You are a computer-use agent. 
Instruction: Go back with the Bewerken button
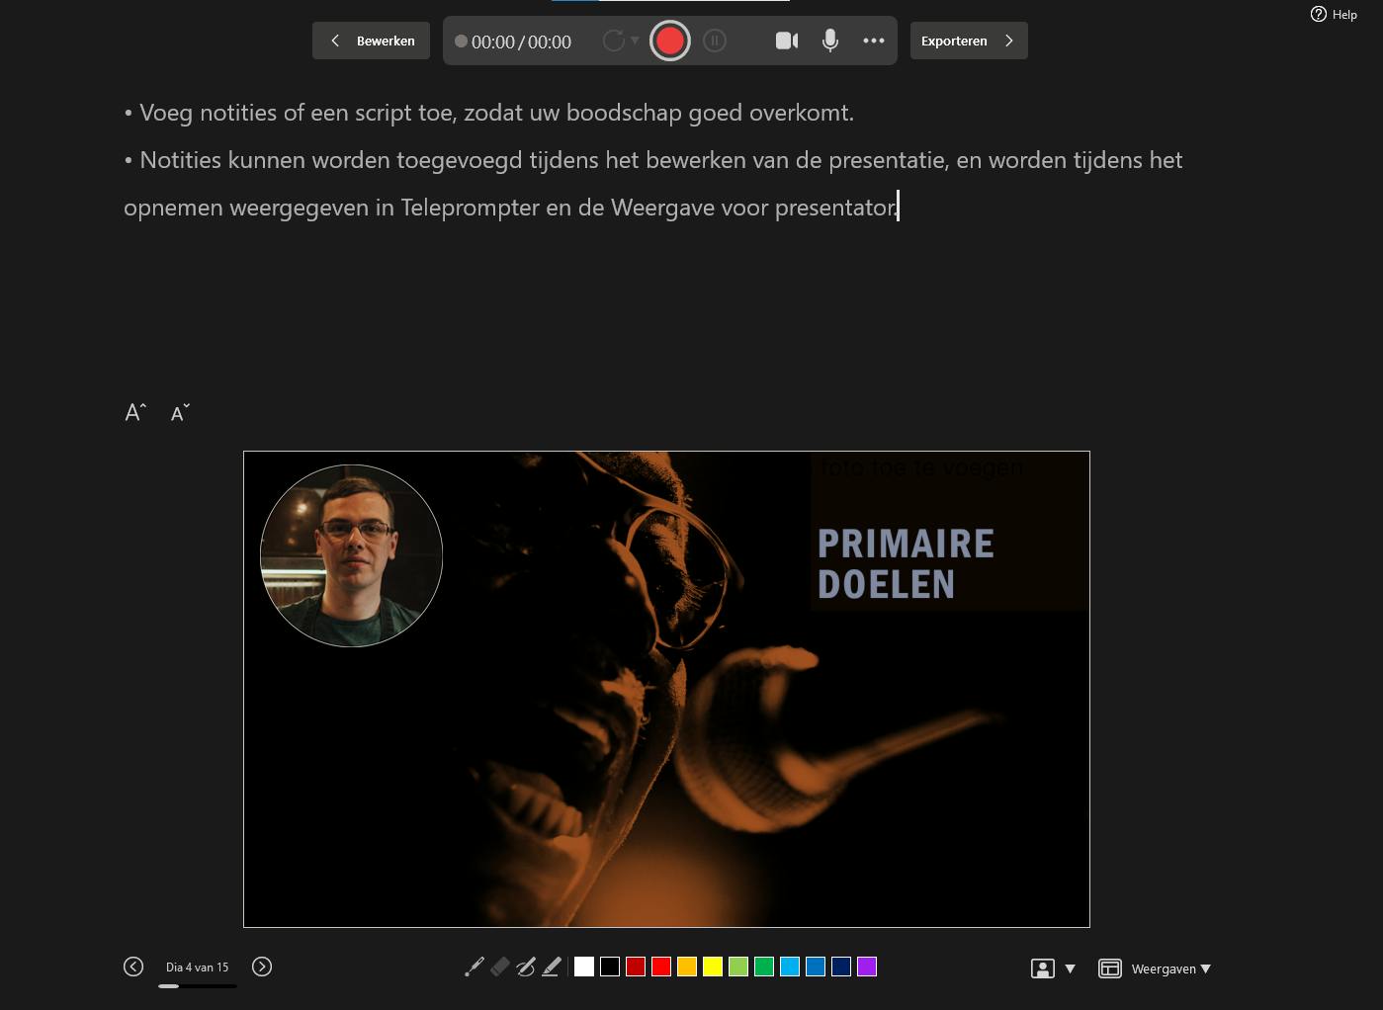click(x=371, y=41)
